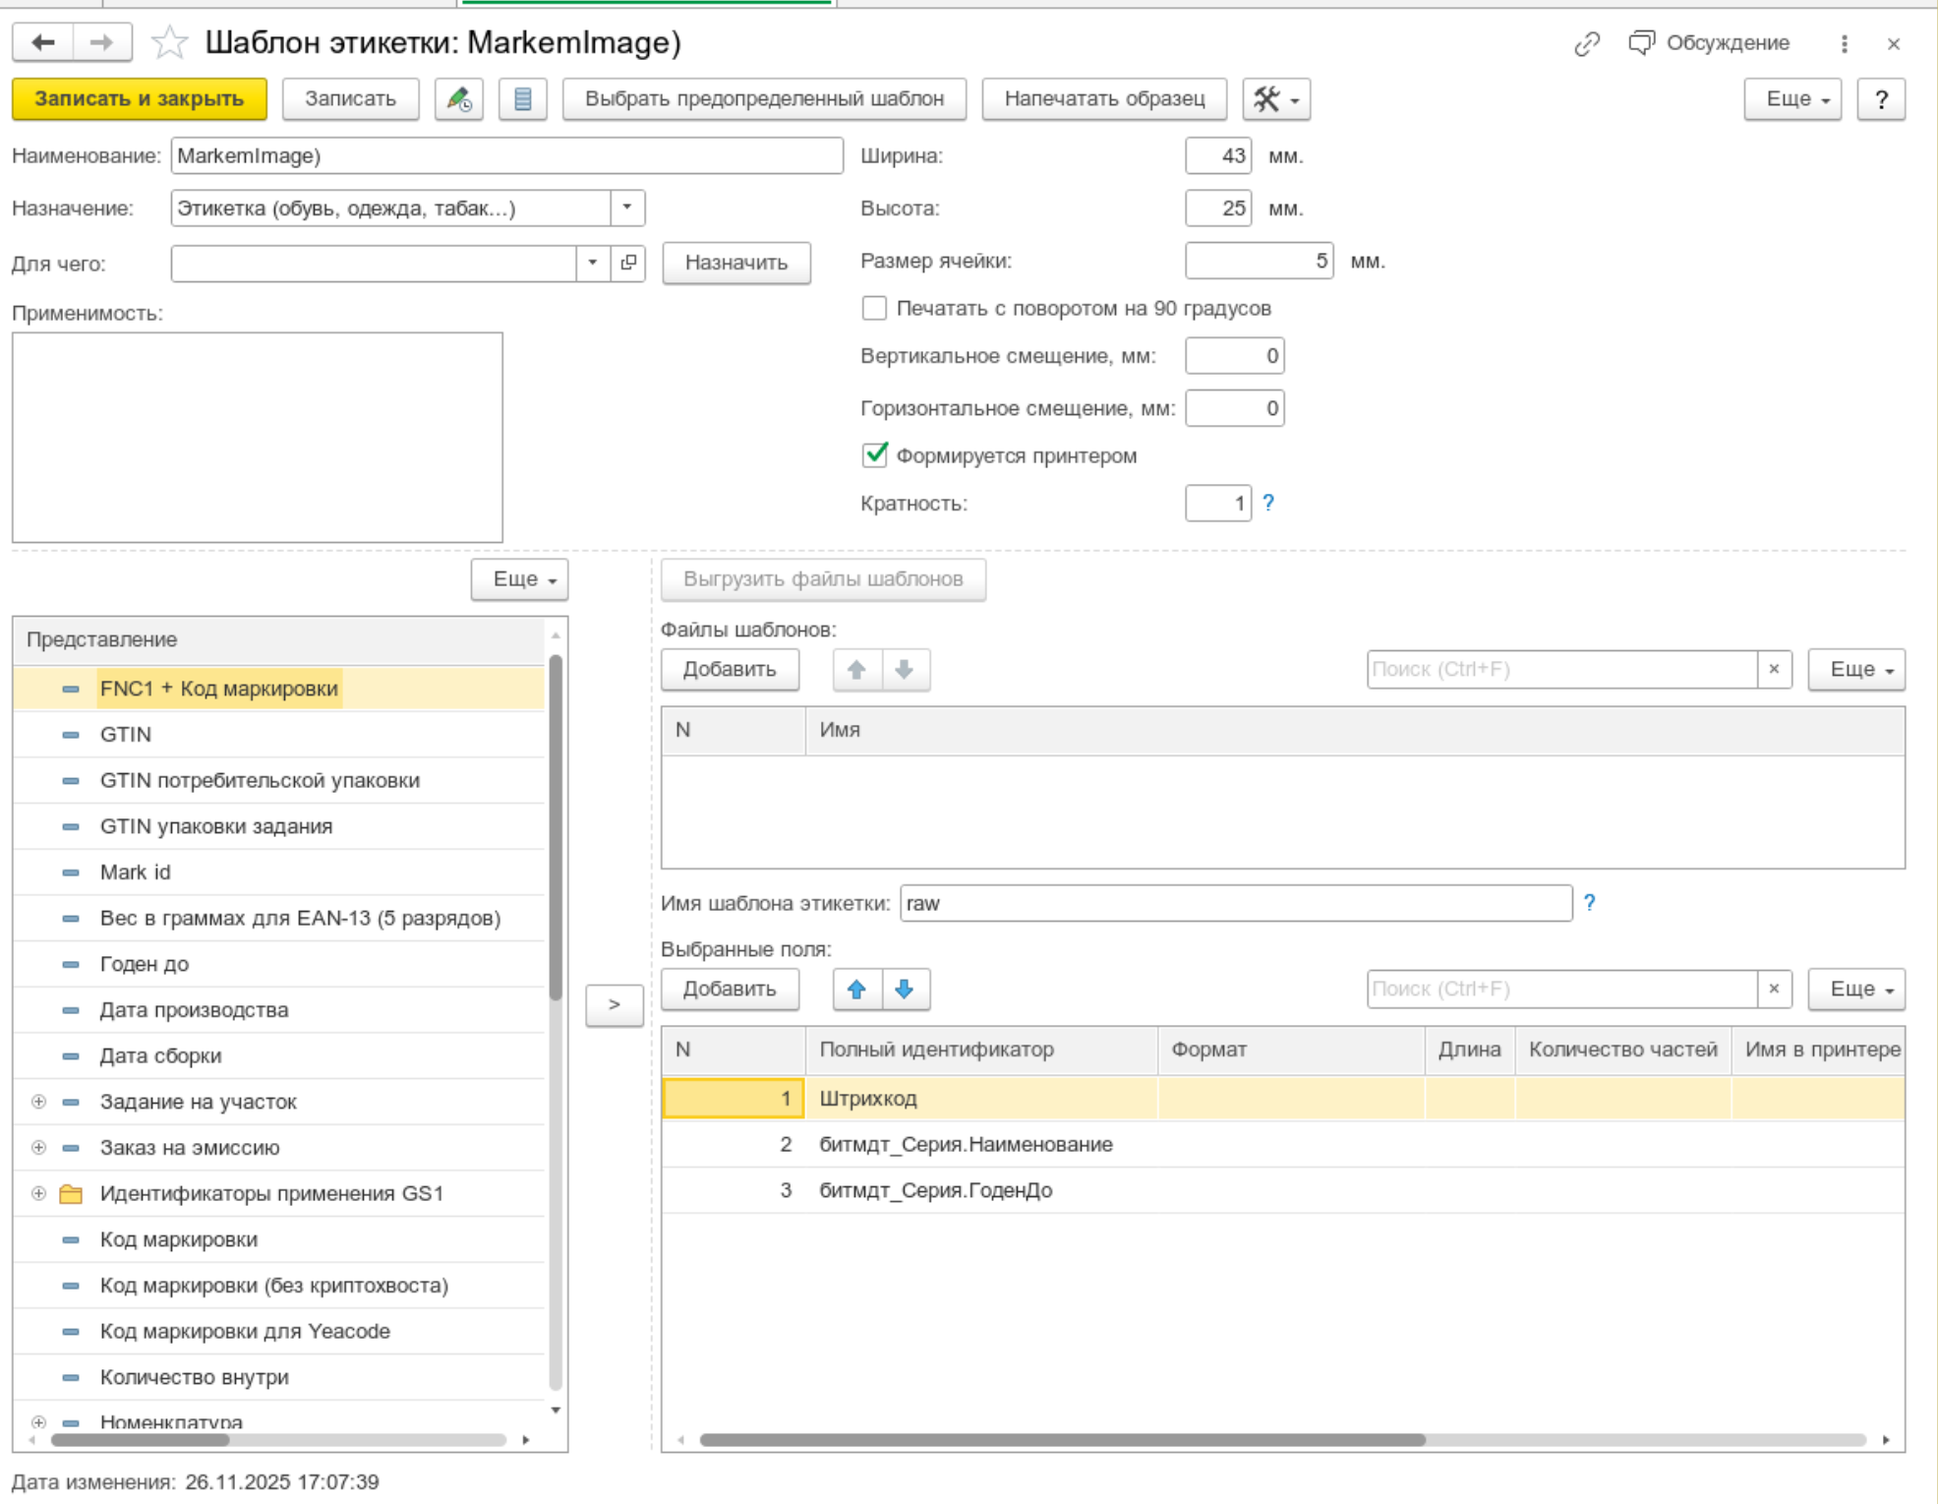Click Имя шаблона этикетки input field
Screen dimensions: 1938x1504
[1235, 903]
